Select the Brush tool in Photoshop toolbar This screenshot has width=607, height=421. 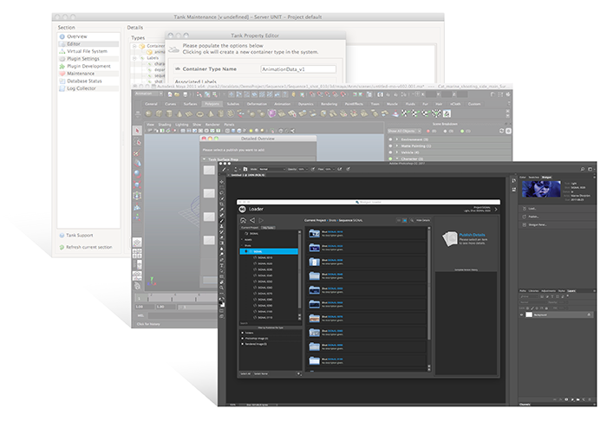pos(222,220)
